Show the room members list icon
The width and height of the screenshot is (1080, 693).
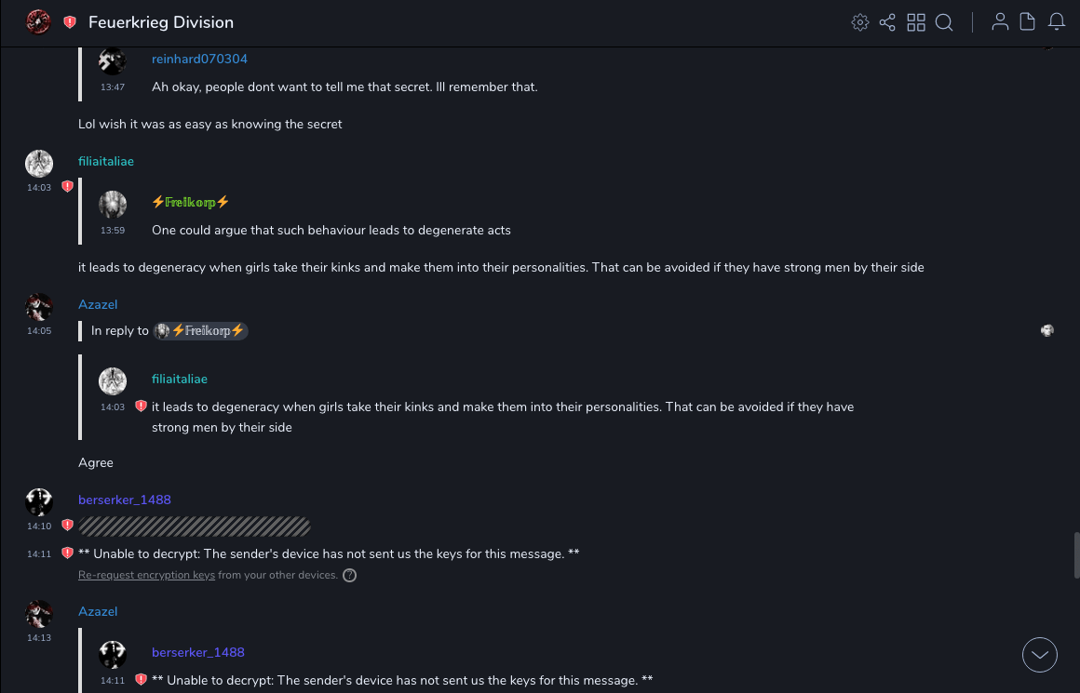1000,22
